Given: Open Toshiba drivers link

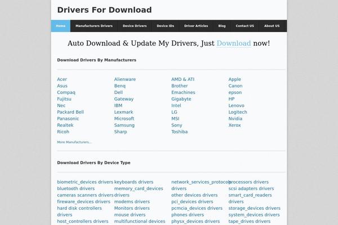Looking at the screenshot, I should [179, 132].
